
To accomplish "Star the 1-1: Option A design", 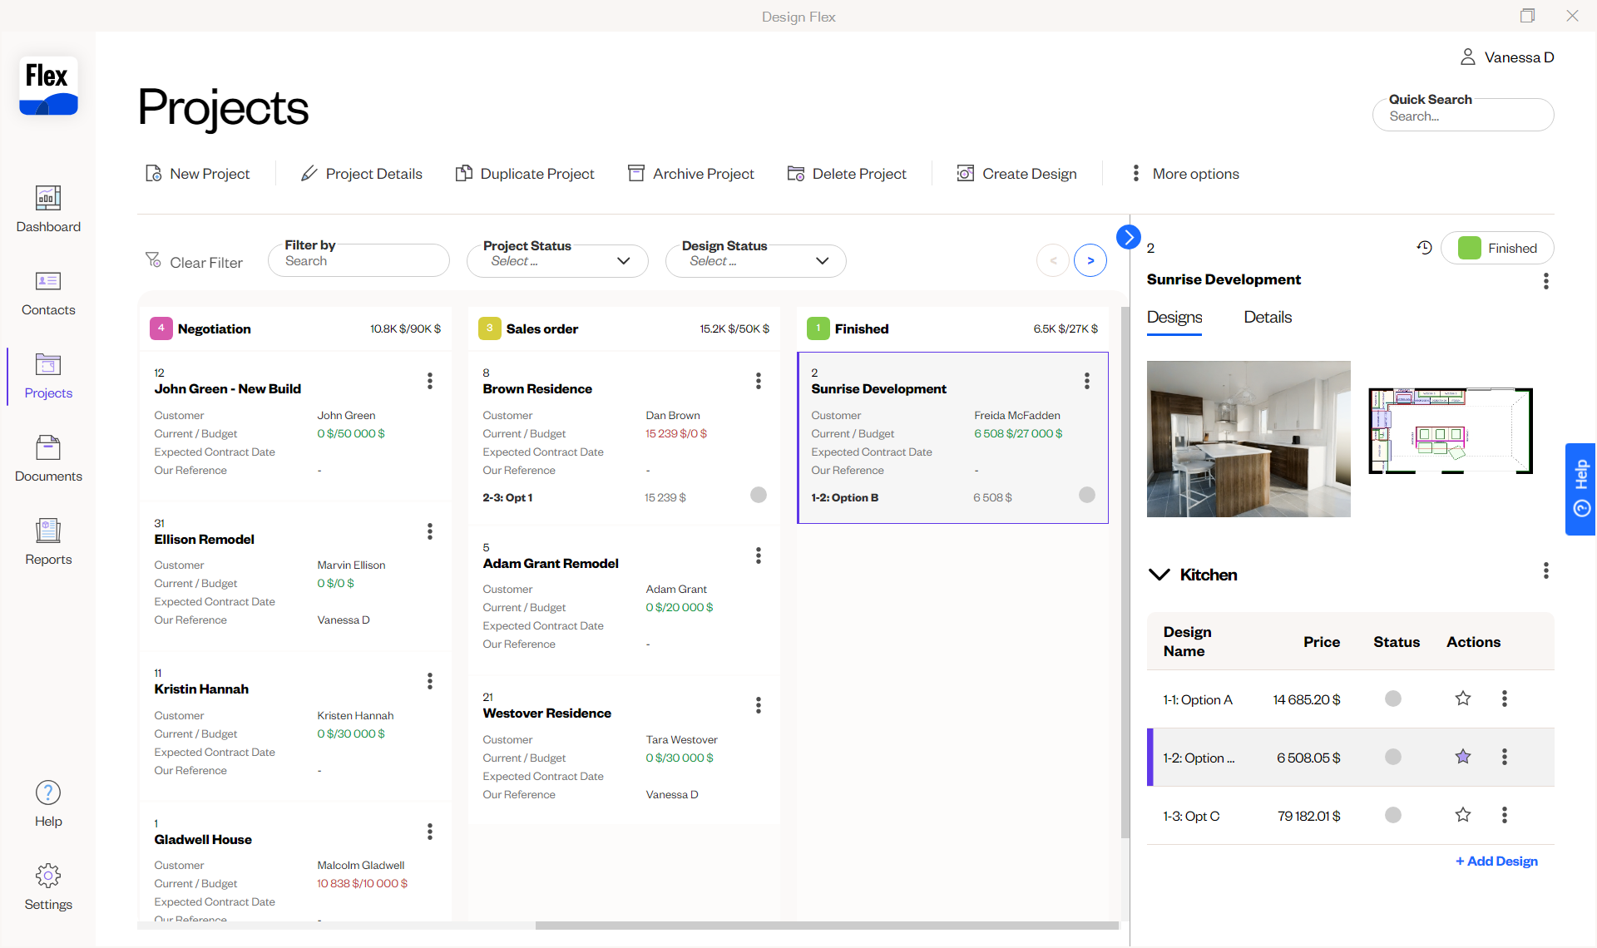I will [x=1463, y=699].
